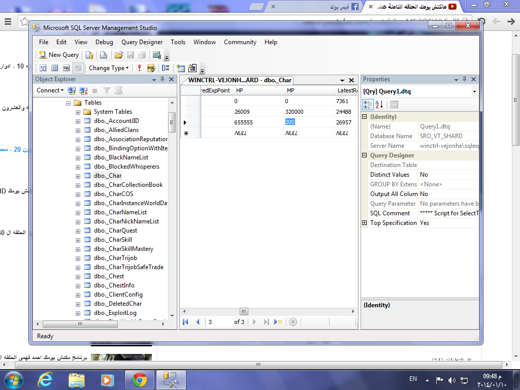Move to new row navigation icon
This screenshot has height=390, width=520.
(x=278, y=321)
